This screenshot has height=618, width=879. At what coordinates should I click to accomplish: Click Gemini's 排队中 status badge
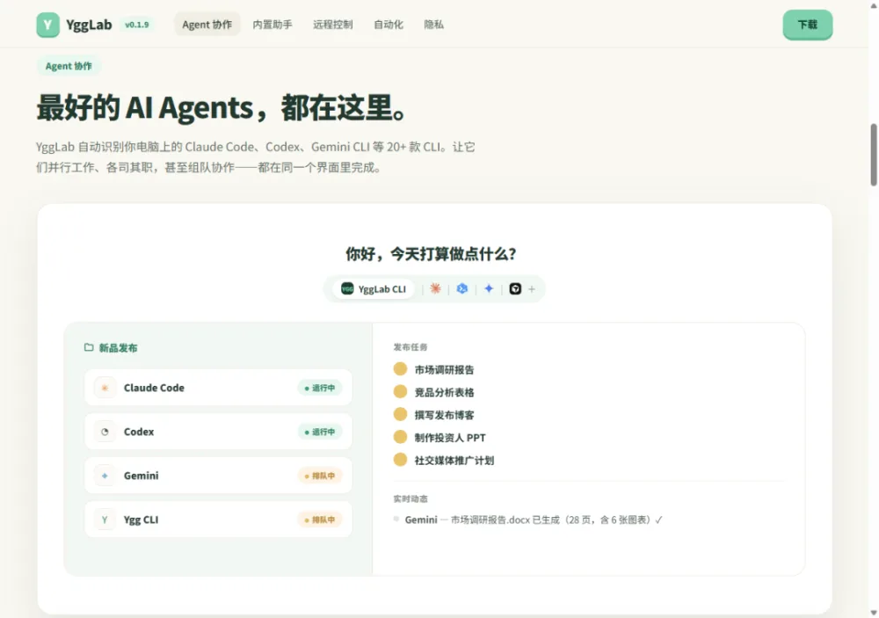tap(320, 476)
